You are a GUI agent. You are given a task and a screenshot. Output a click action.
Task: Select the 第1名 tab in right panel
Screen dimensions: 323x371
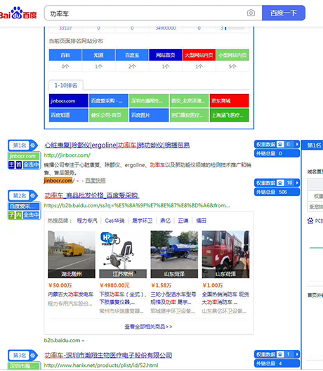(312, 145)
